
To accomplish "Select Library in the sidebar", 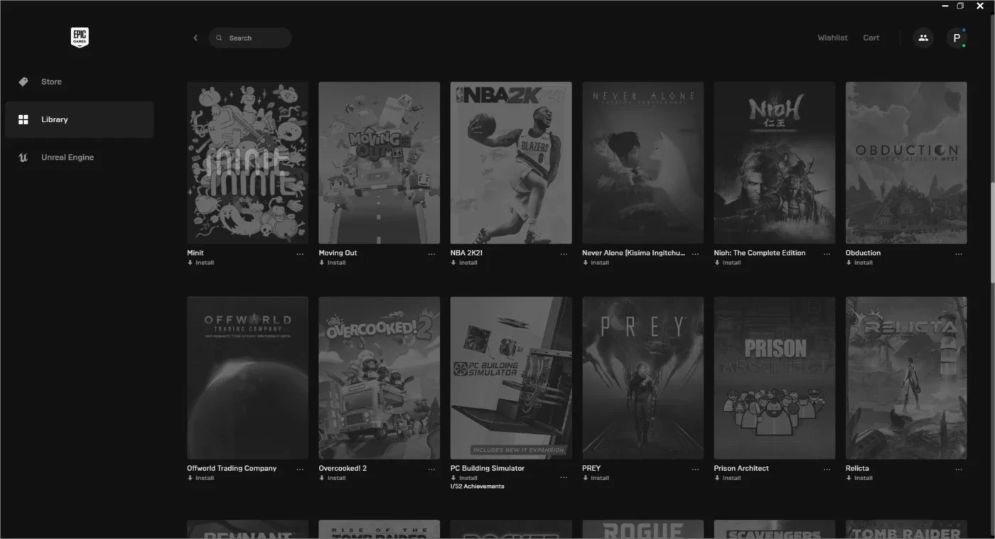I will [x=80, y=119].
